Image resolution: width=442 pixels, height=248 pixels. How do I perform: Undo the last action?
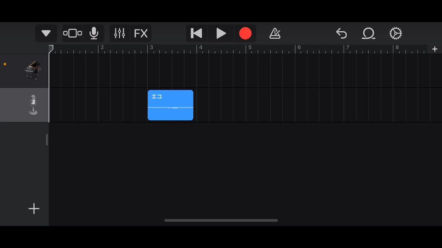tap(341, 34)
